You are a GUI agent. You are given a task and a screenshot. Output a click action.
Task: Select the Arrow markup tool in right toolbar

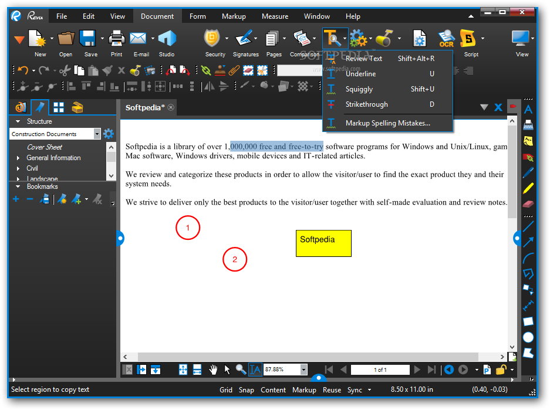coord(528,242)
